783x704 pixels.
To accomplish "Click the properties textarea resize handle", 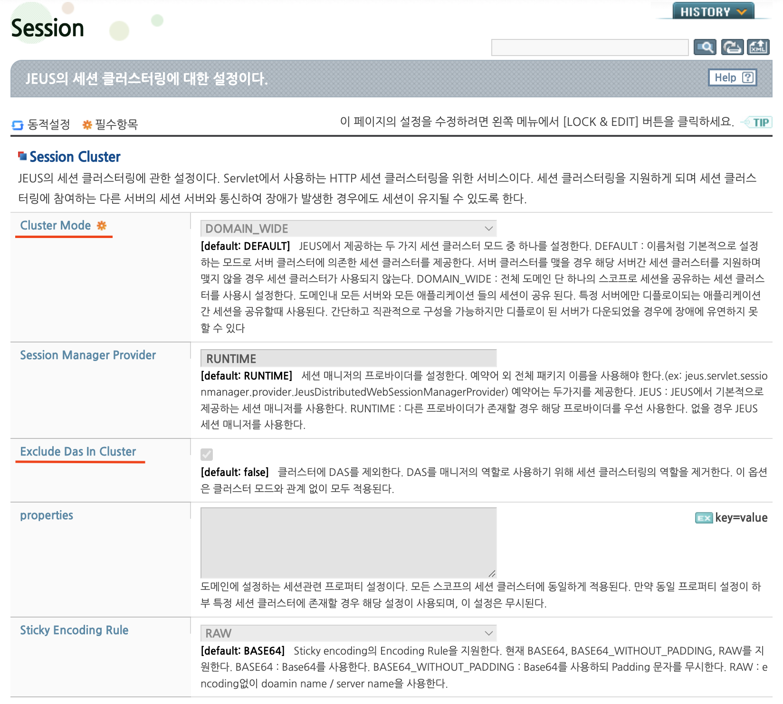I will point(492,573).
